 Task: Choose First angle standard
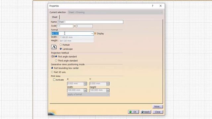click(56, 57)
